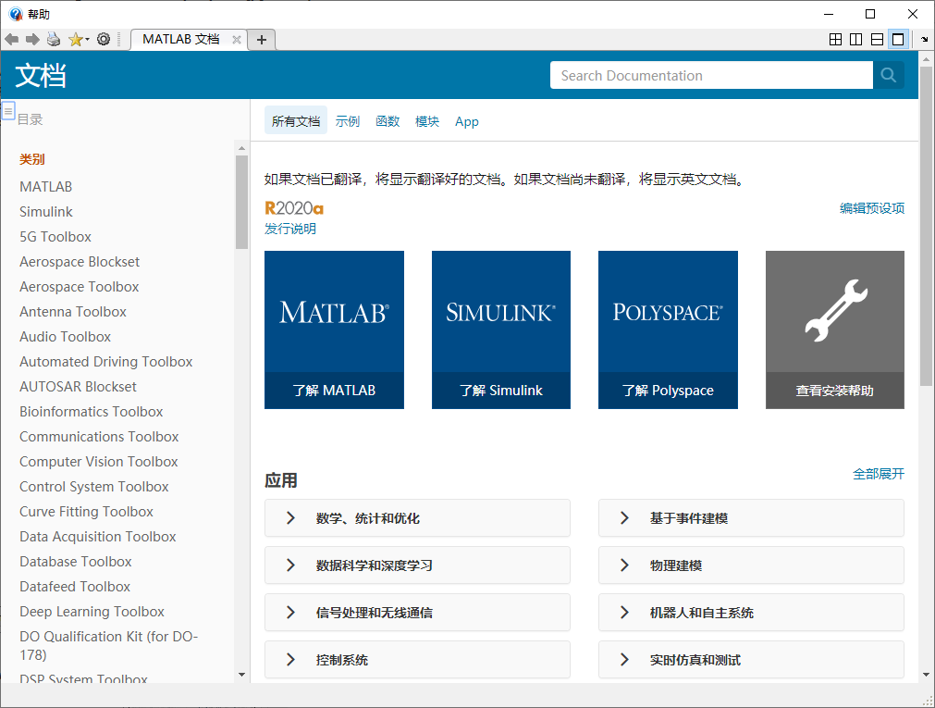Expand 机器人和自主系统 section
The image size is (935, 708).
coord(751,613)
